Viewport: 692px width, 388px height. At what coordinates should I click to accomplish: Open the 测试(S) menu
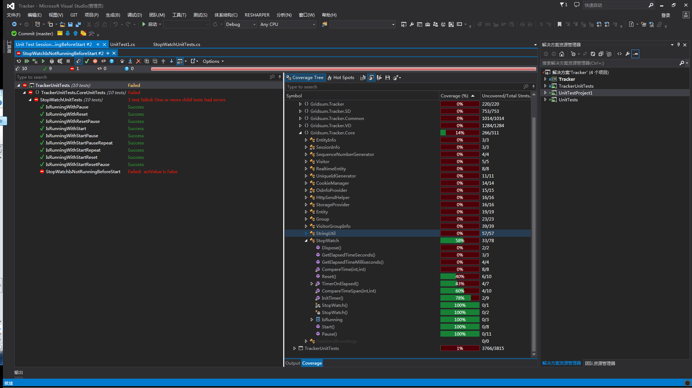pos(200,15)
